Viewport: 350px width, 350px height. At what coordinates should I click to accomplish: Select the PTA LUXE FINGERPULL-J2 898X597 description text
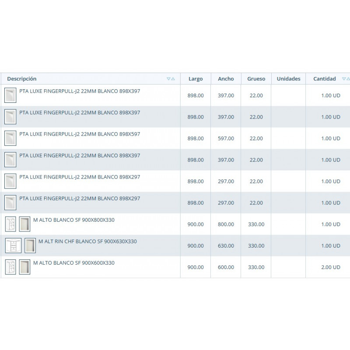[x=80, y=134]
